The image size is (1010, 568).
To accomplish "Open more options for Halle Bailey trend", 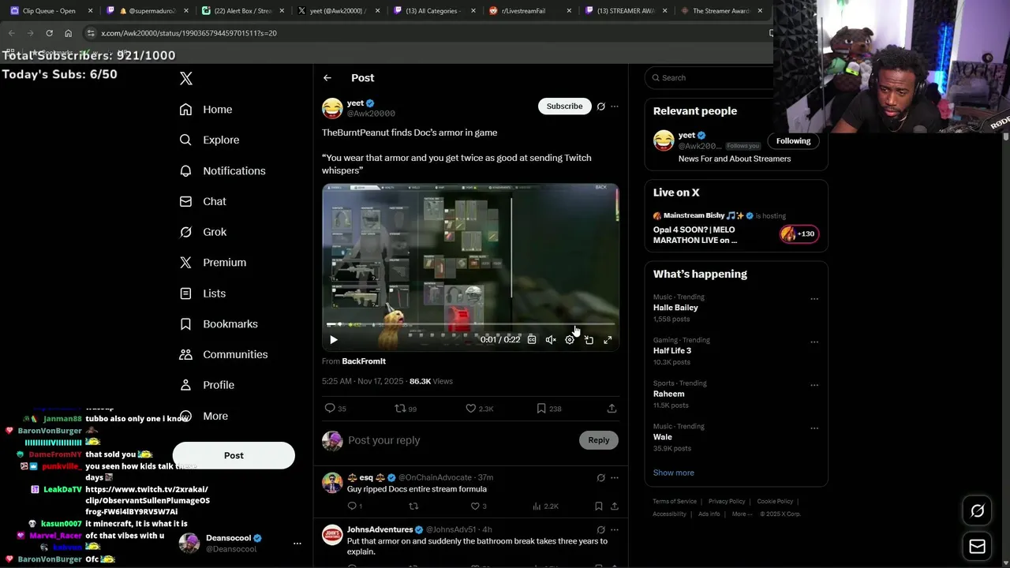I will pos(814,299).
